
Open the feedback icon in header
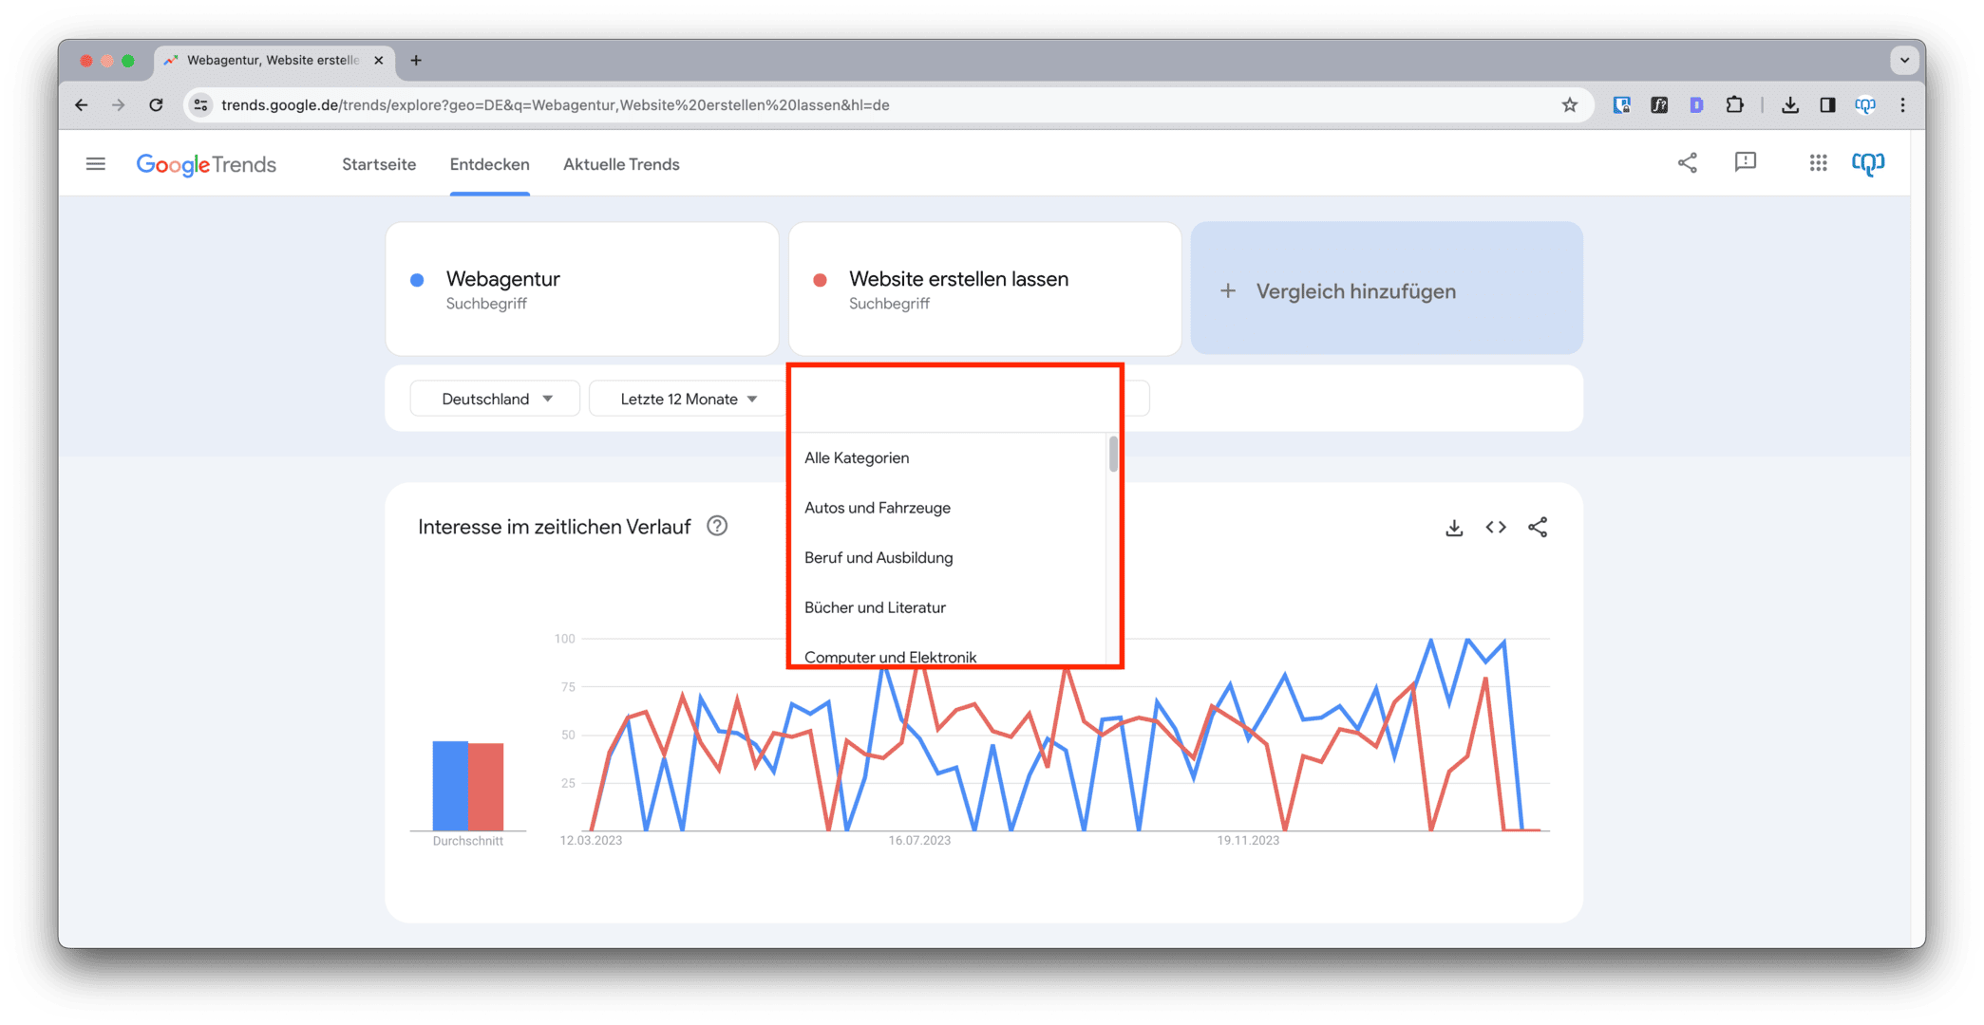pos(1746,163)
